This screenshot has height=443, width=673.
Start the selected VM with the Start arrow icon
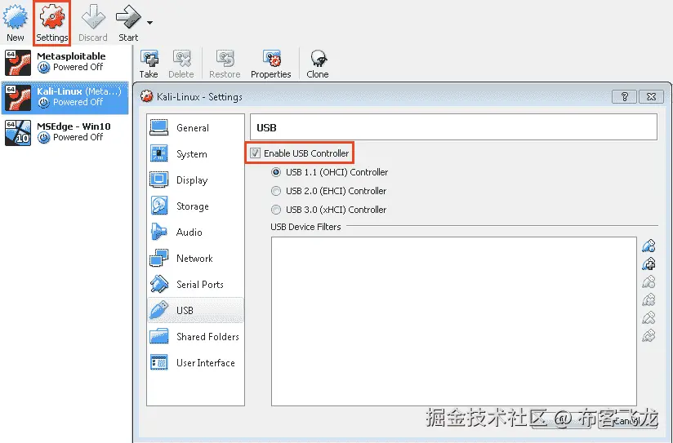pyautogui.click(x=128, y=17)
